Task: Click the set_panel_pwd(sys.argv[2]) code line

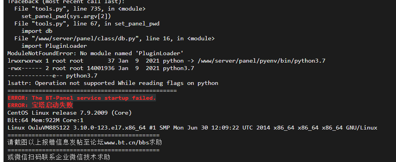Action: click(x=66, y=16)
